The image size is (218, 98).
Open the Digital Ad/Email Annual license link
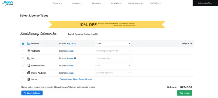point(70,73)
